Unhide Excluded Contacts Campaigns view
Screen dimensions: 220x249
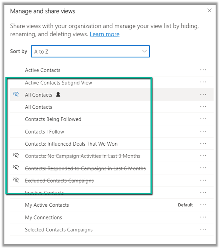tap(16, 180)
